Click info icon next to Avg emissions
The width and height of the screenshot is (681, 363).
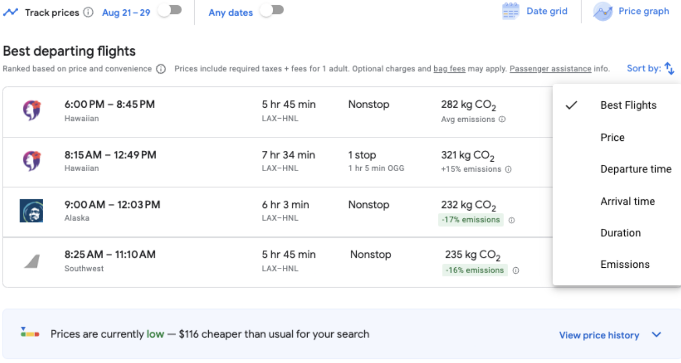[x=502, y=120]
